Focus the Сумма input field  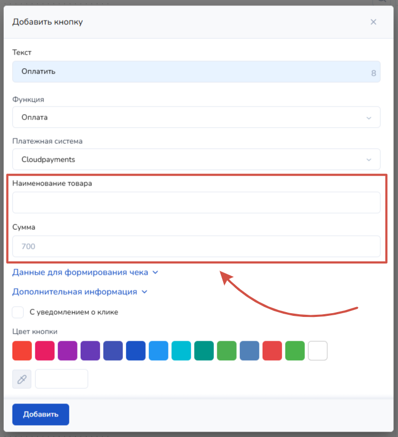point(196,247)
